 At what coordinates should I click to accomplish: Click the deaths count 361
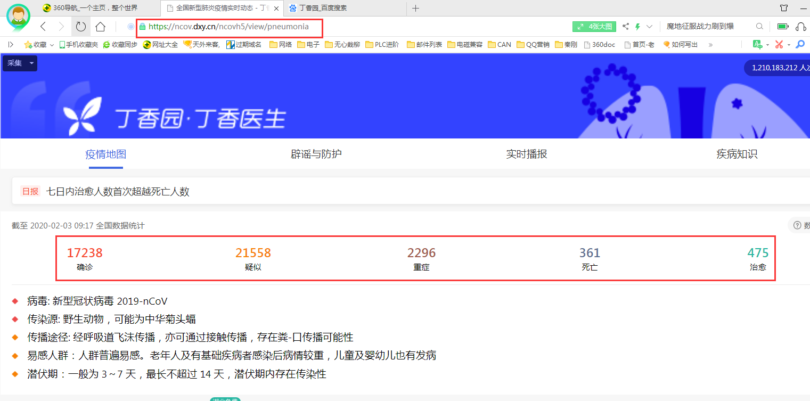click(x=590, y=253)
